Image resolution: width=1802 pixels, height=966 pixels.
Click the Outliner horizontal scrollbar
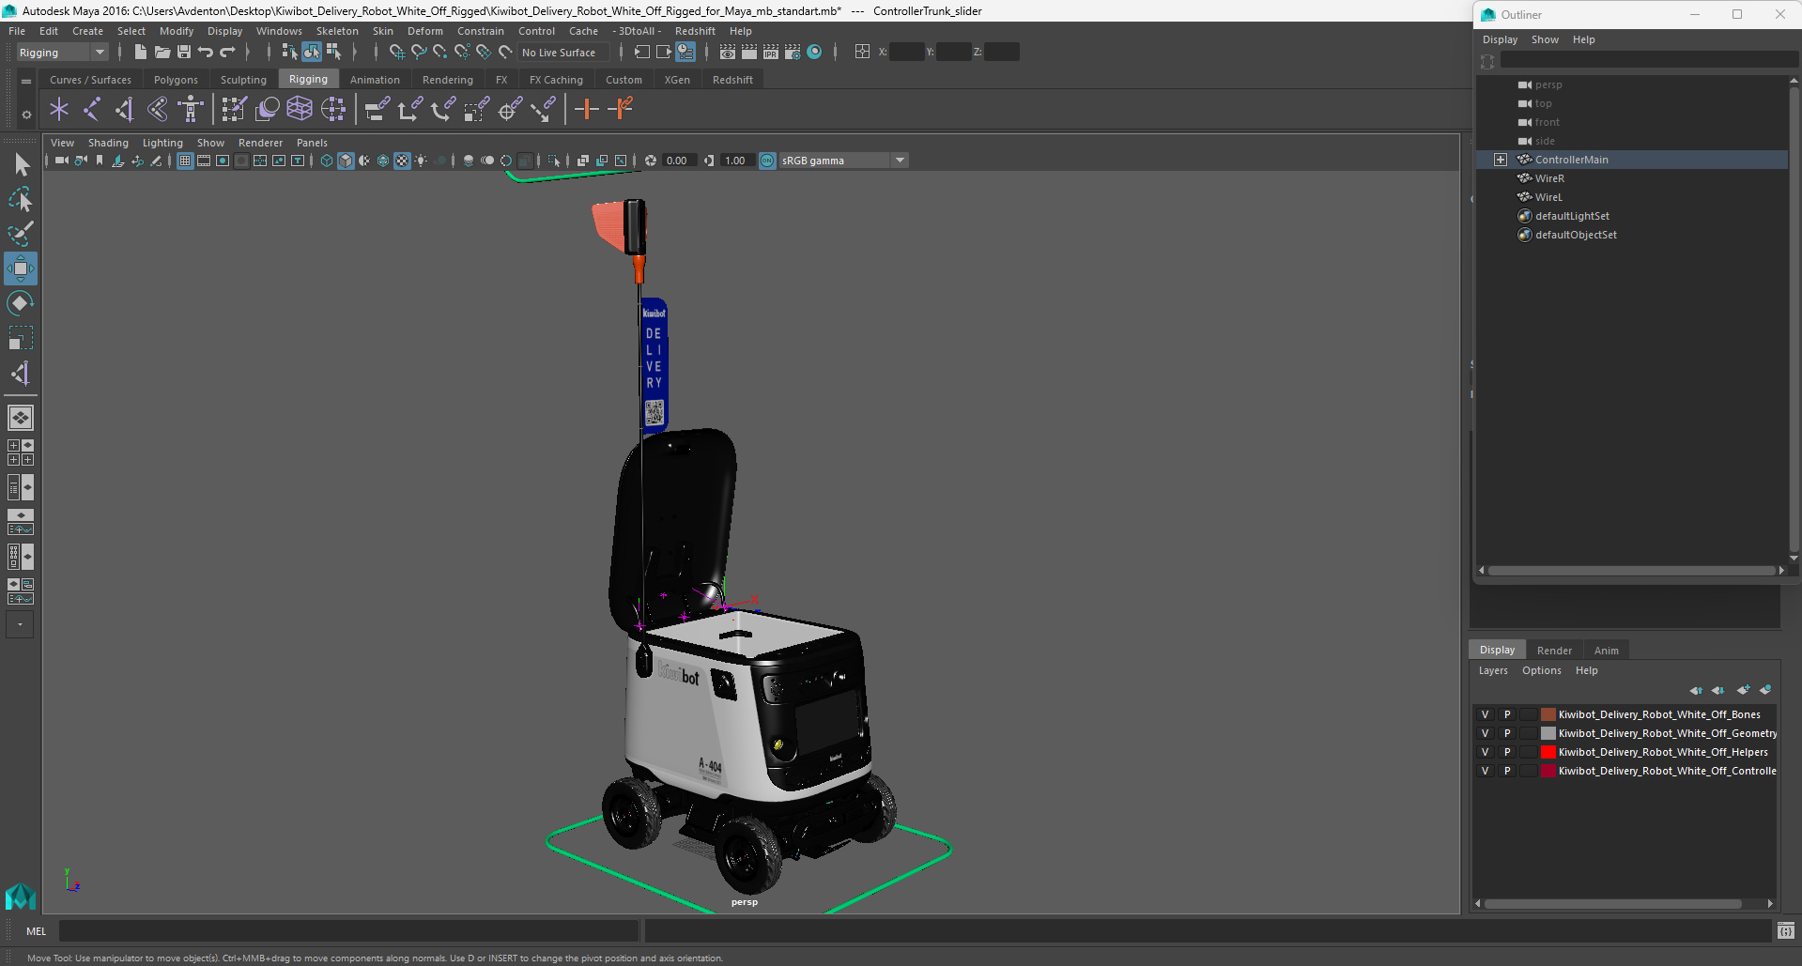[x=1631, y=571]
